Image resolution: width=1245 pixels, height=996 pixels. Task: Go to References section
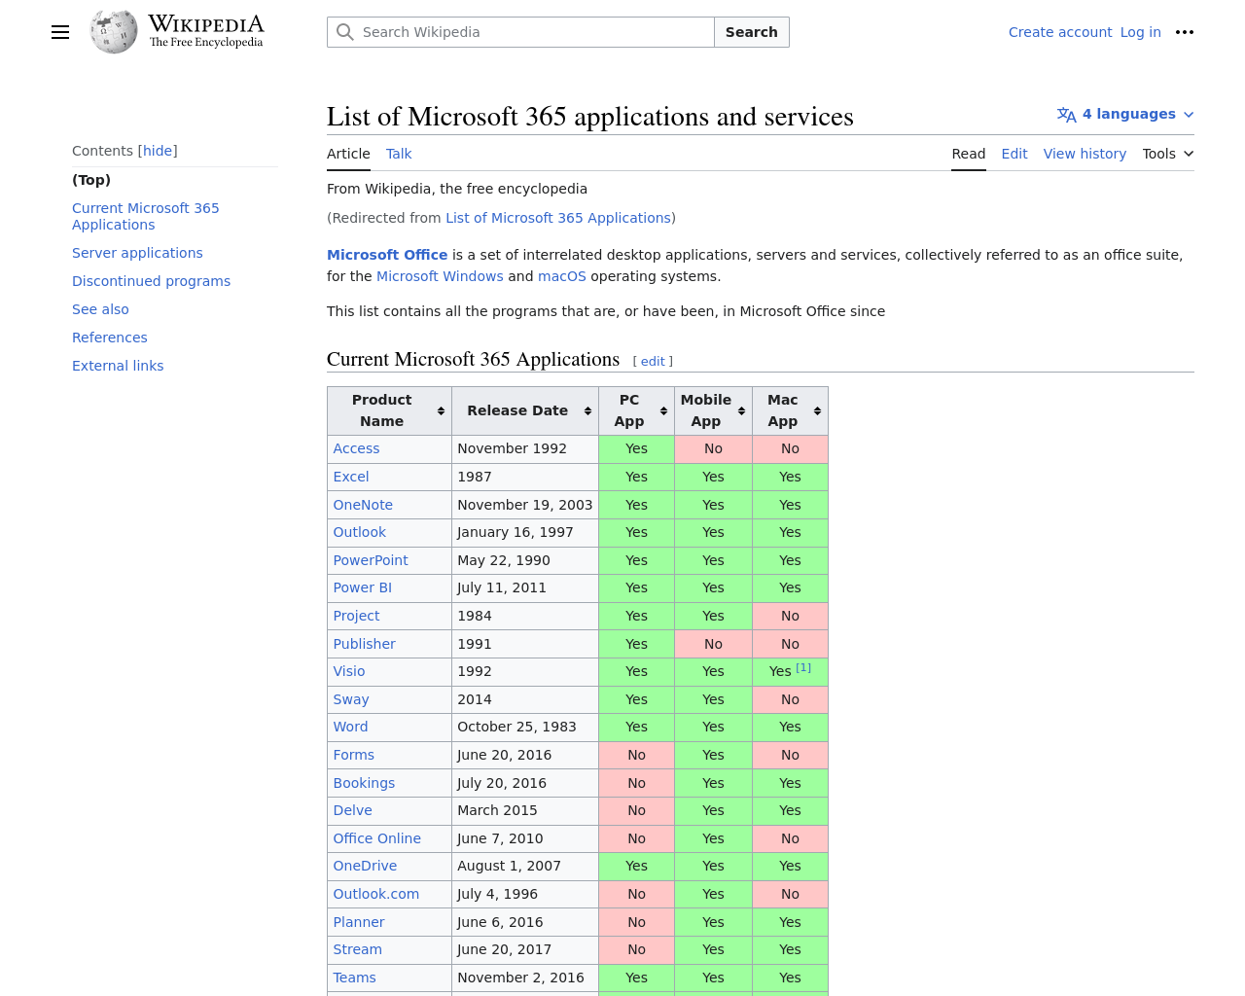(110, 338)
